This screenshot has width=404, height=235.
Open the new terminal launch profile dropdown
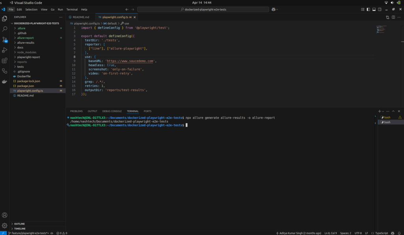pos(384,111)
